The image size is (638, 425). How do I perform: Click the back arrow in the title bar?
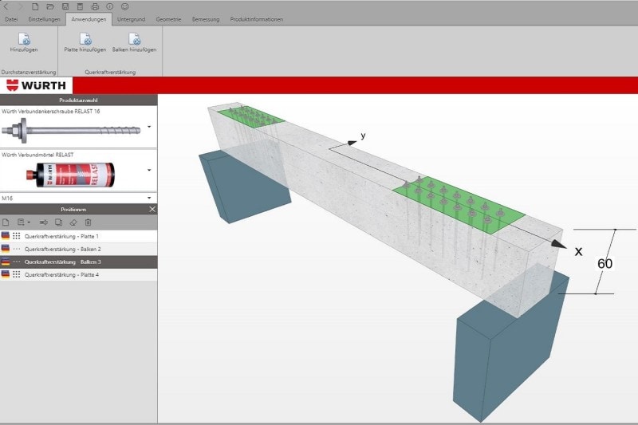(x=6, y=6)
